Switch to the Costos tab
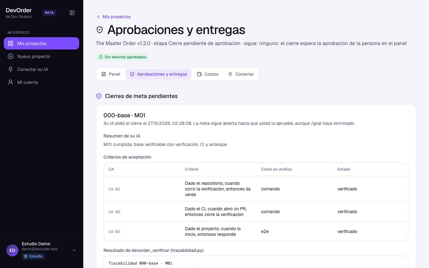429x268 pixels. tap(208, 74)
